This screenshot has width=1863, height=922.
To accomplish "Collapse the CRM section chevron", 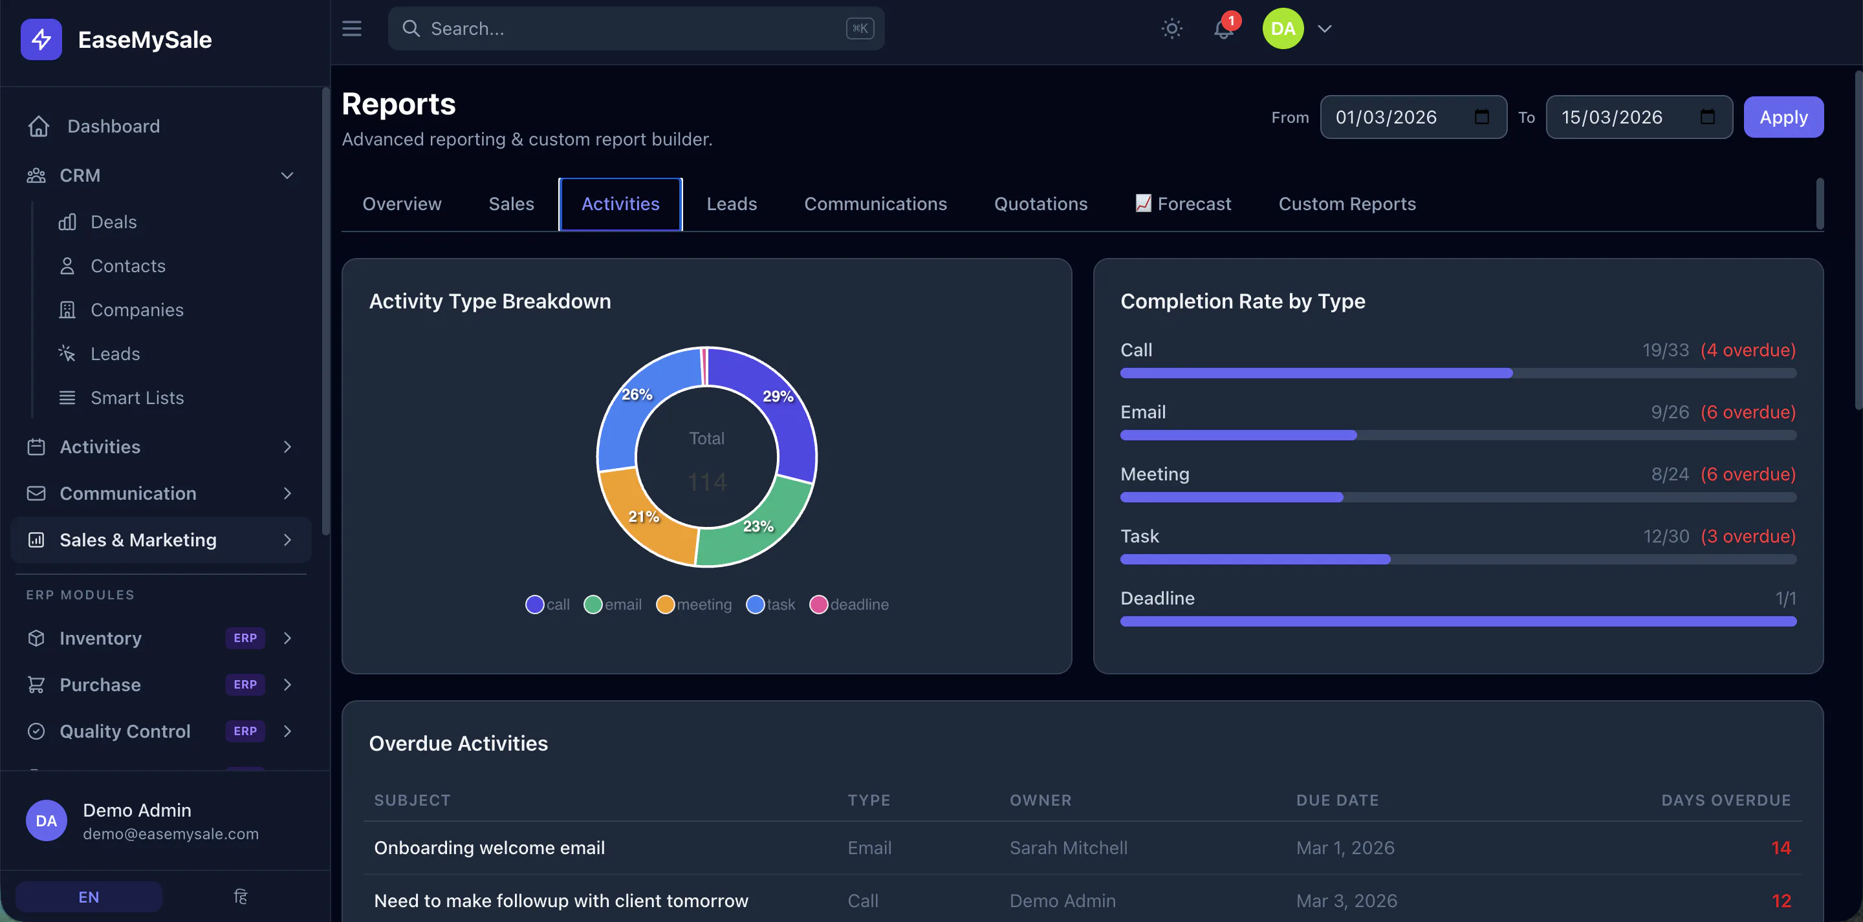I will tap(287, 176).
